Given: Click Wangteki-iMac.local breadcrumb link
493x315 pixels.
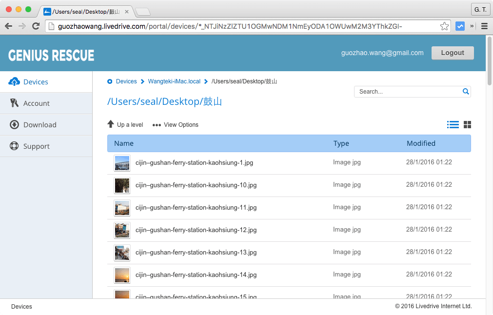Looking at the screenshot, I should click(x=174, y=81).
